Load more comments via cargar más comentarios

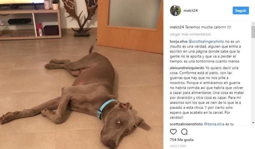(190, 34)
